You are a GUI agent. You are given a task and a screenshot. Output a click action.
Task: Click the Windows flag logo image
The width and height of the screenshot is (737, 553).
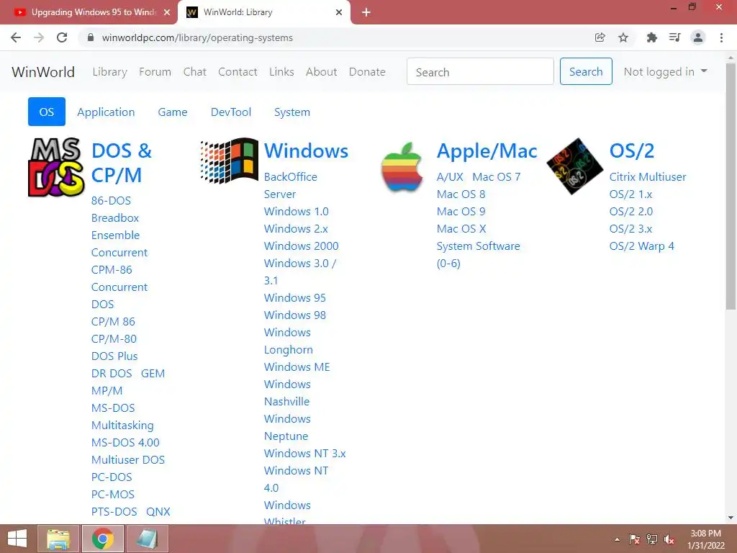pos(230,160)
